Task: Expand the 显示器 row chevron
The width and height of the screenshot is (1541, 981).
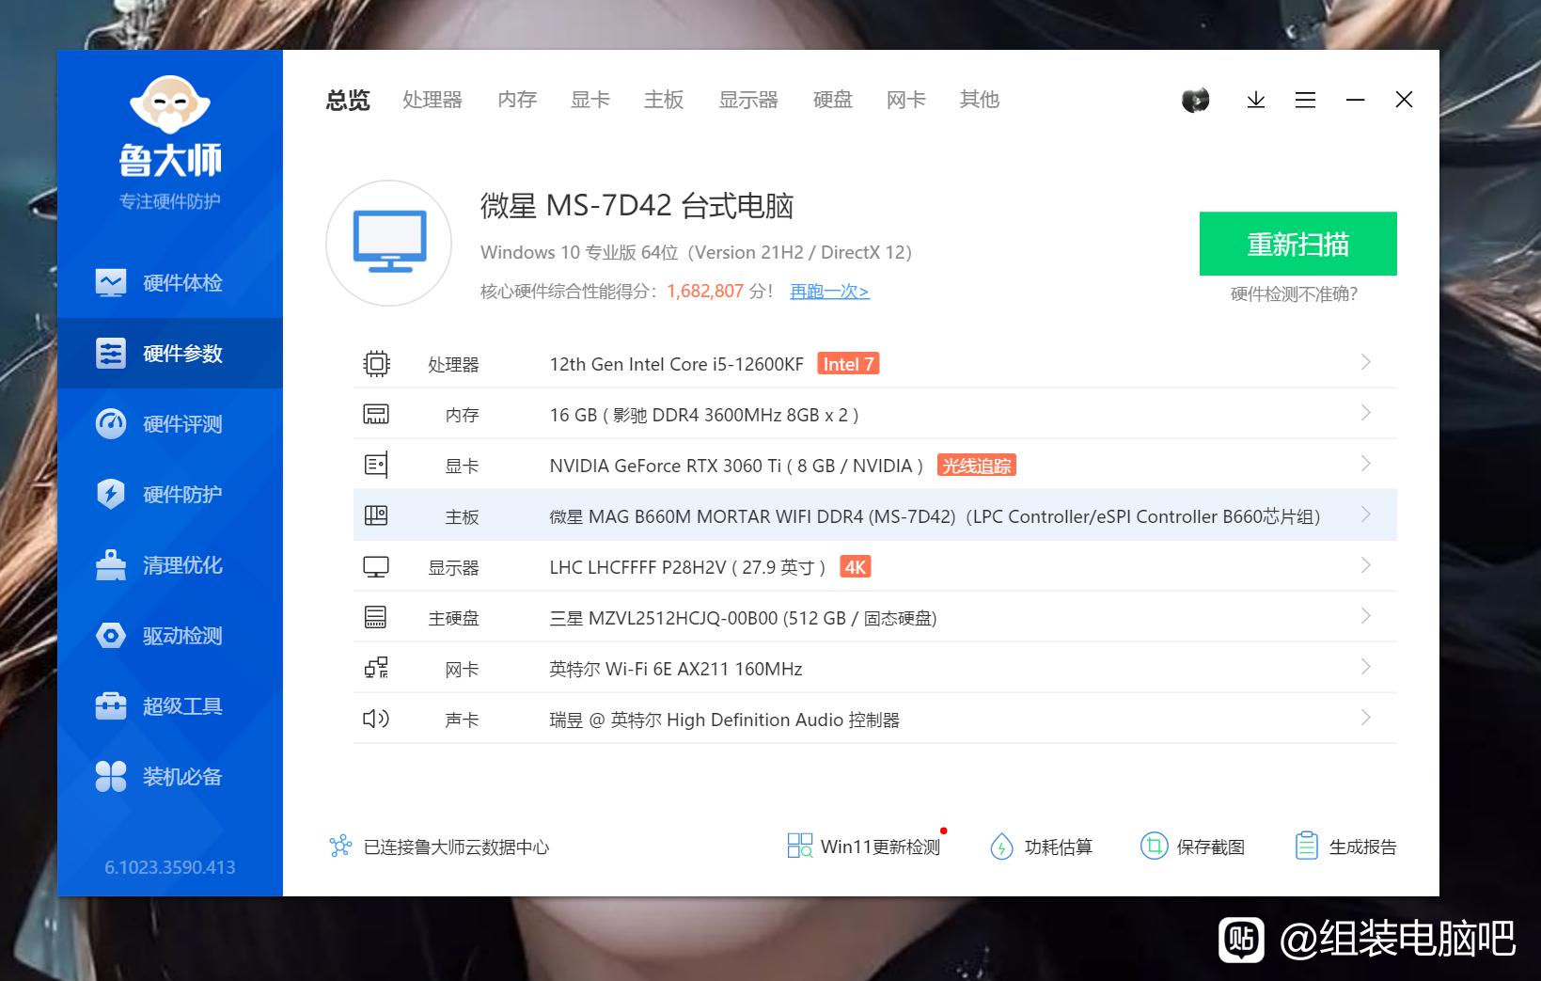Action: [x=1366, y=565]
